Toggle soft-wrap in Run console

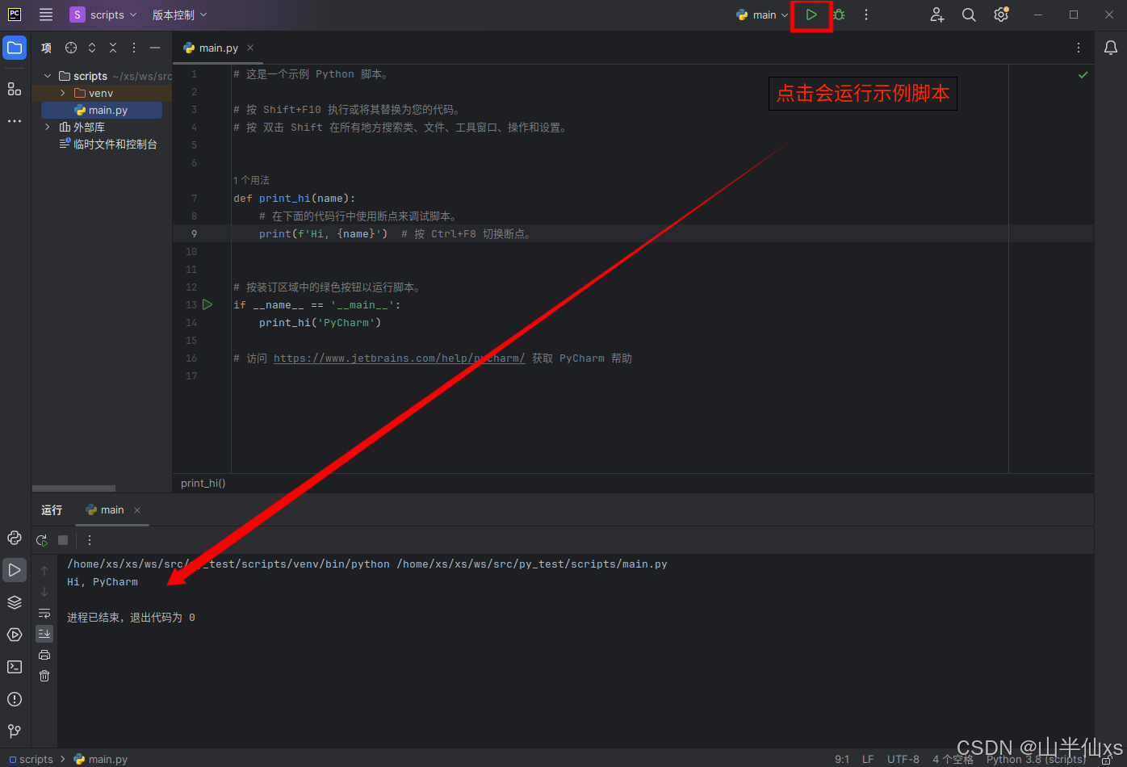pos(44,613)
